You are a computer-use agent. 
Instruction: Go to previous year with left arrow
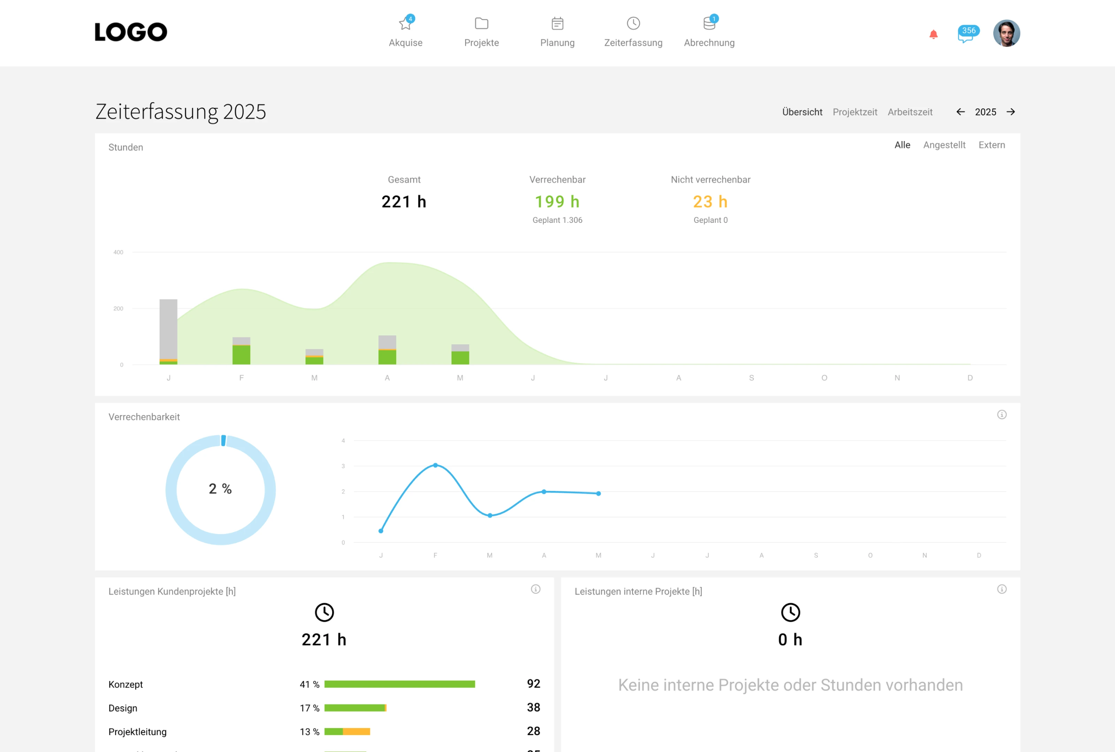click(x=960, y=112)
